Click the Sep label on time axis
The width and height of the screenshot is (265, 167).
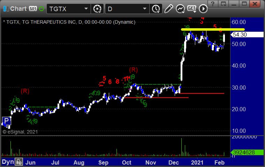click(x=103, y=162)
